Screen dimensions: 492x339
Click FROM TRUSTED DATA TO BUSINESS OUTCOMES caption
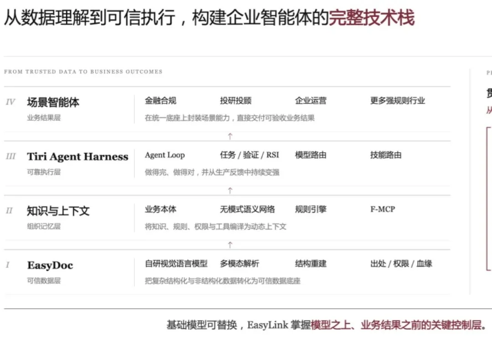tap(83, 72)
